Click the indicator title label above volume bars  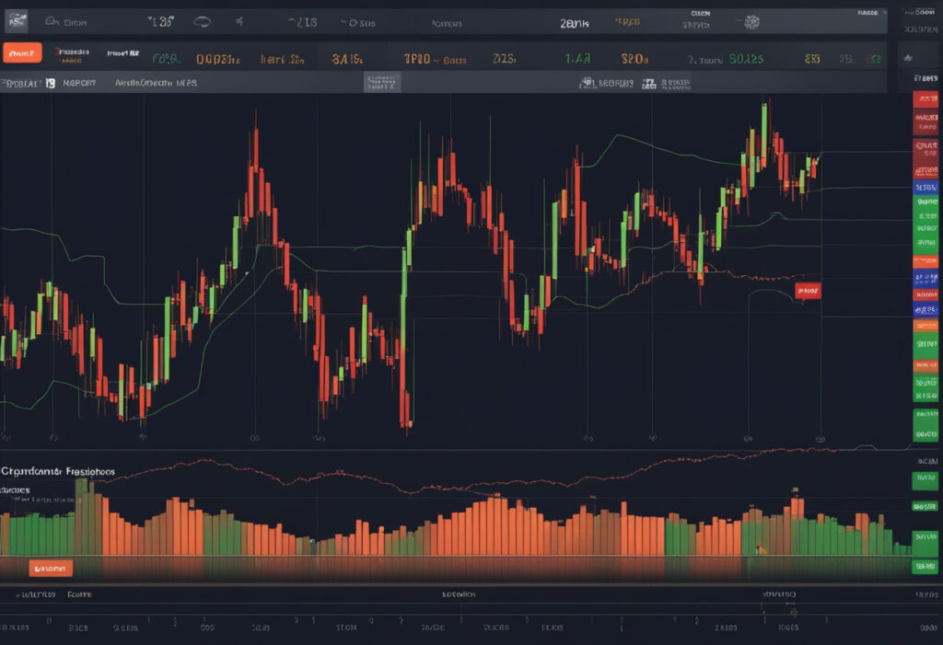click(x=58, y=471)
